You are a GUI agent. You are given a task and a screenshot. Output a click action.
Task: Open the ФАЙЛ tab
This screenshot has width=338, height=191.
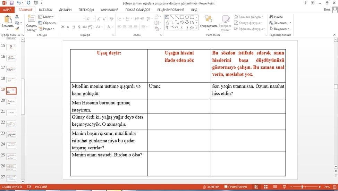coord(7,10)
